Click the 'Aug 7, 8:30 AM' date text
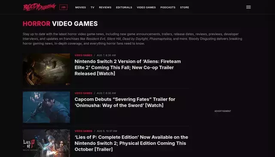The height and width of the screenshot is (157, 275). [106, 55]
